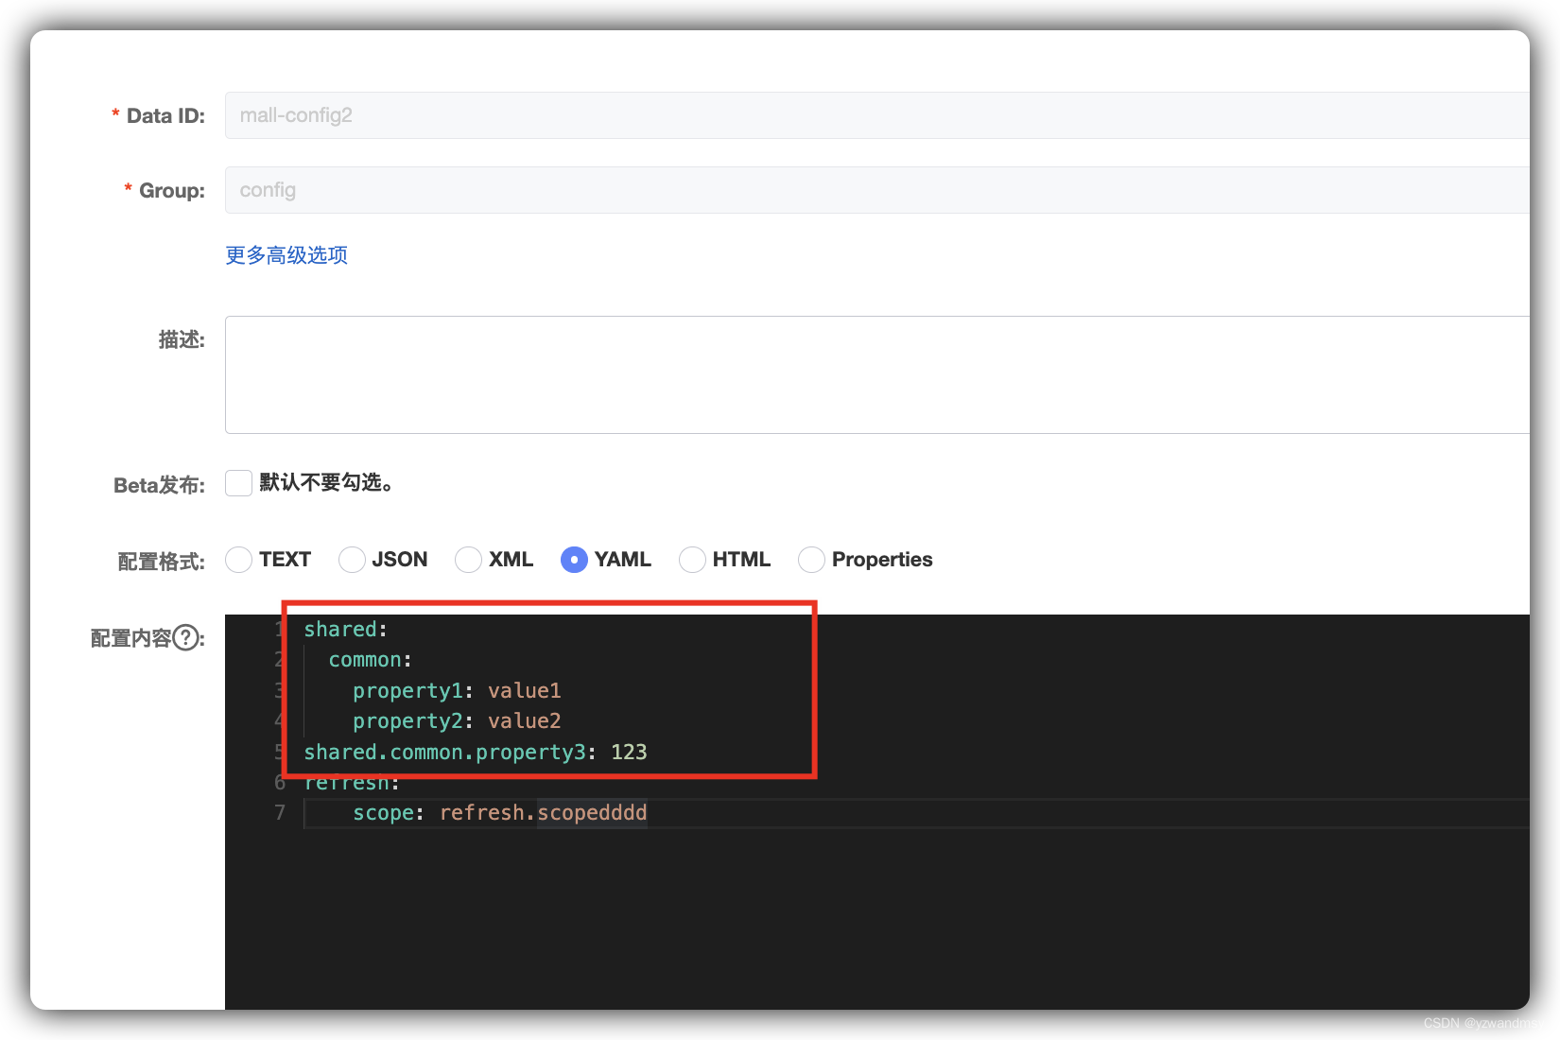This screenshot has width=1560, height=1040.
Task: Click value2 on line 4
Action: coord(525,720)
